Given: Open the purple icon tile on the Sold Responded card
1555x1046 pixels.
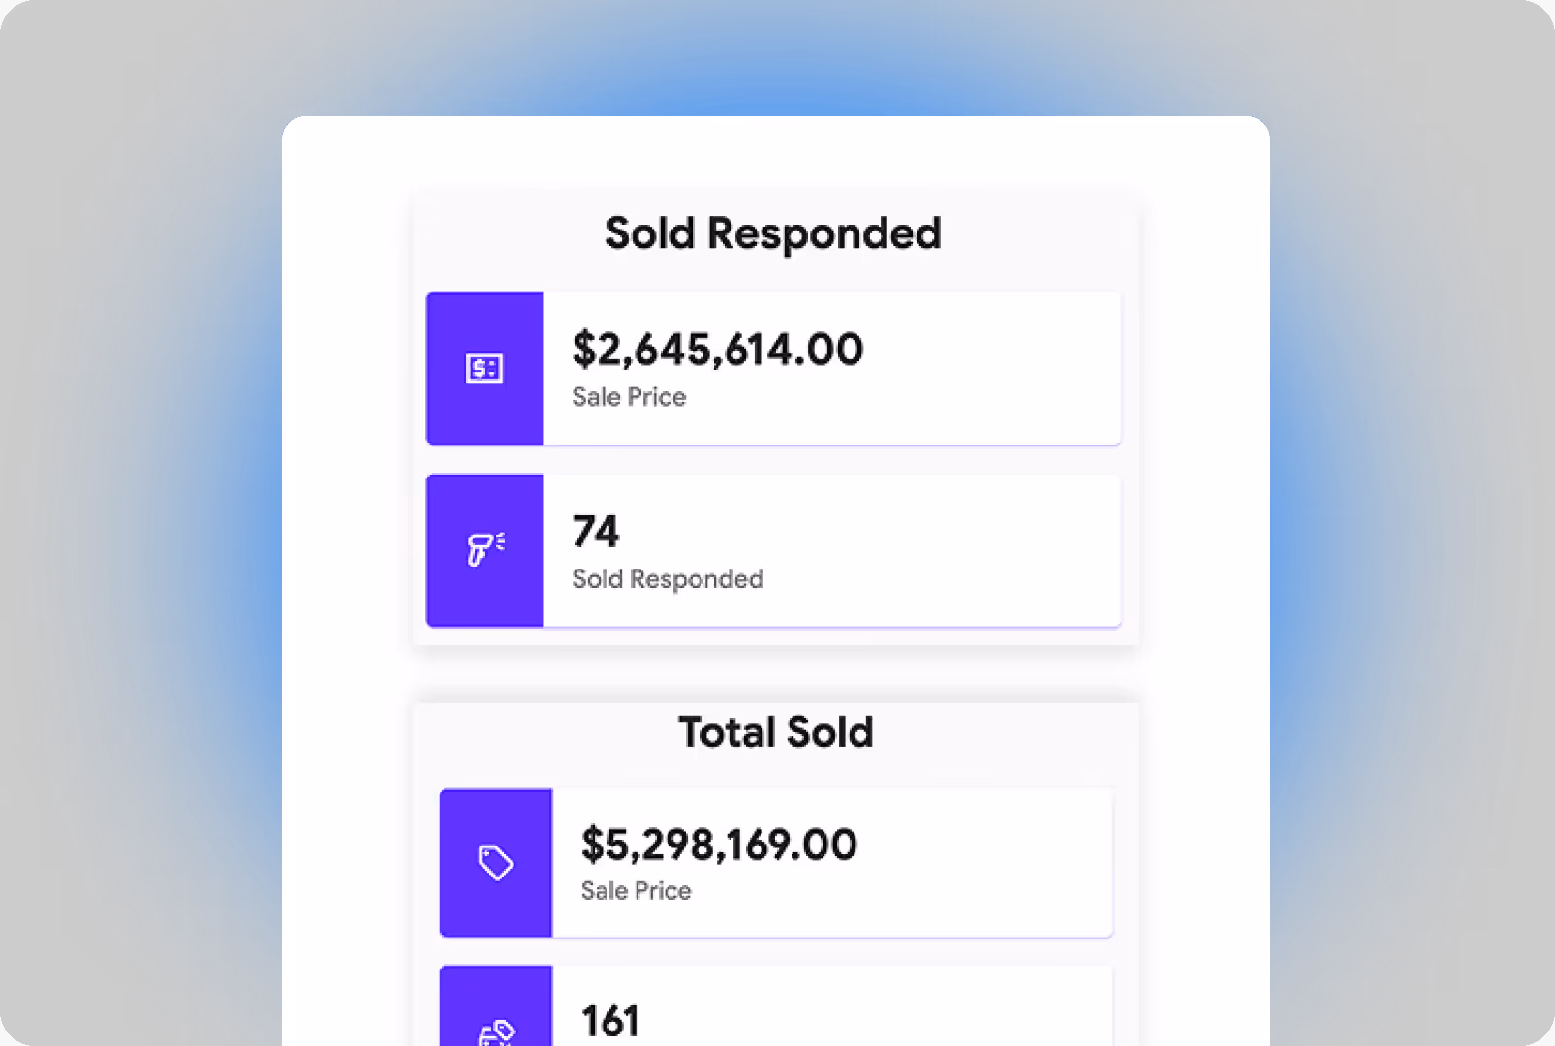Looking at the screenshot, I should pos(484,368).
